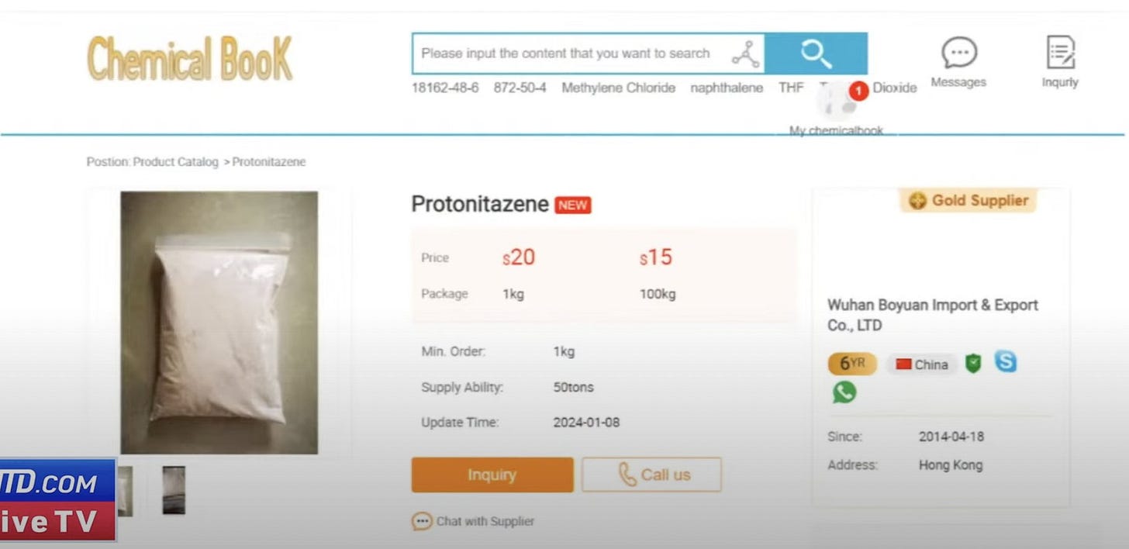
Task: Click in the search input field
Action: (x=572, y=54)
